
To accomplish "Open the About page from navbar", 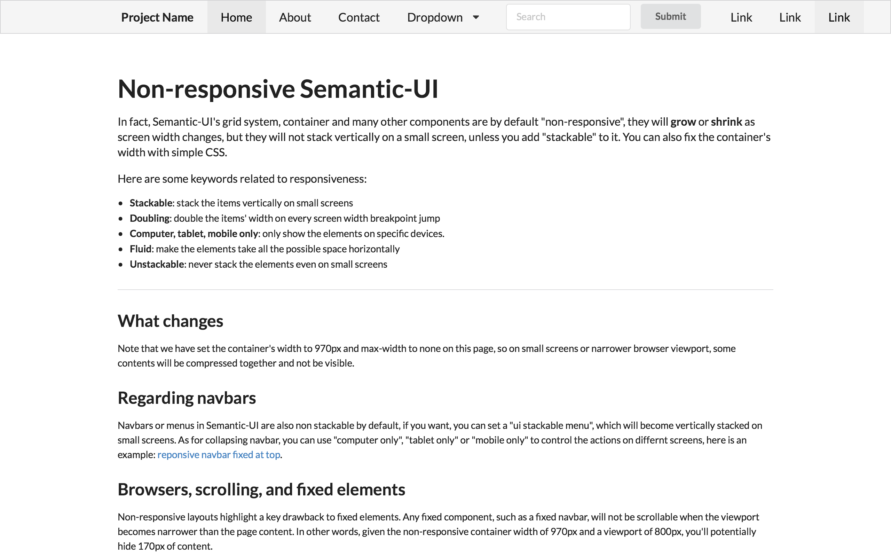I will 295,17.
